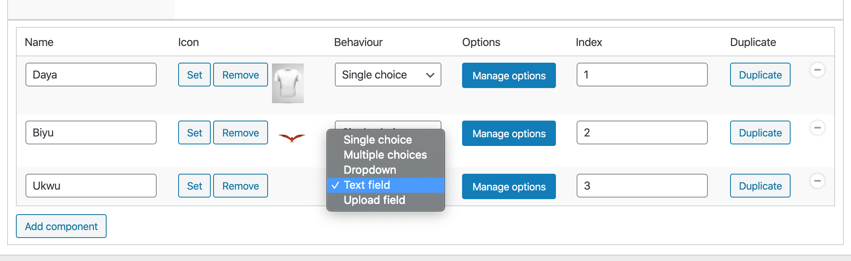851x261 pixels.
Task: Duplicate the Biyu component
Action: click(x=760, y=132)
